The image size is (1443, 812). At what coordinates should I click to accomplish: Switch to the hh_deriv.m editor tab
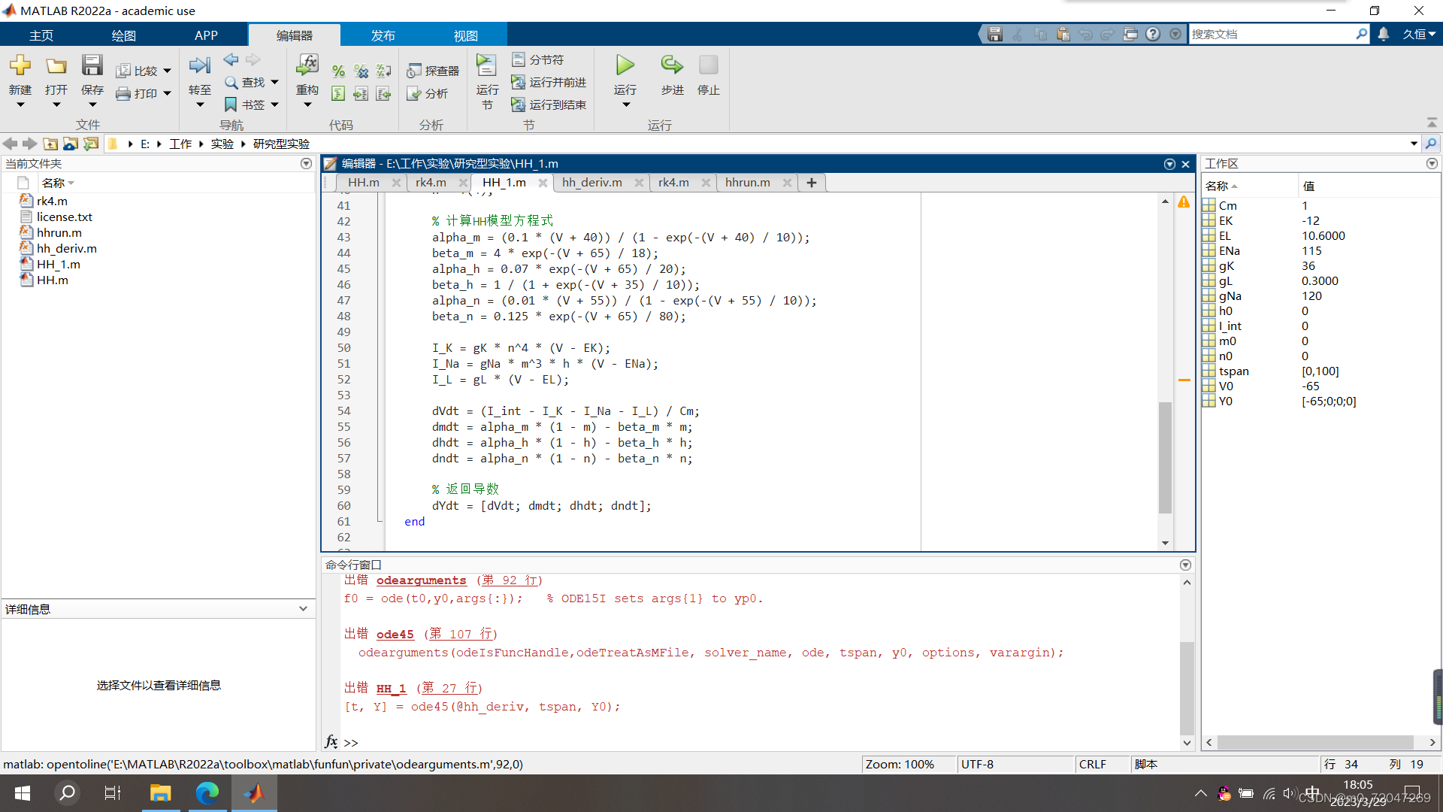pyautogui.click(x=591, y=183)
